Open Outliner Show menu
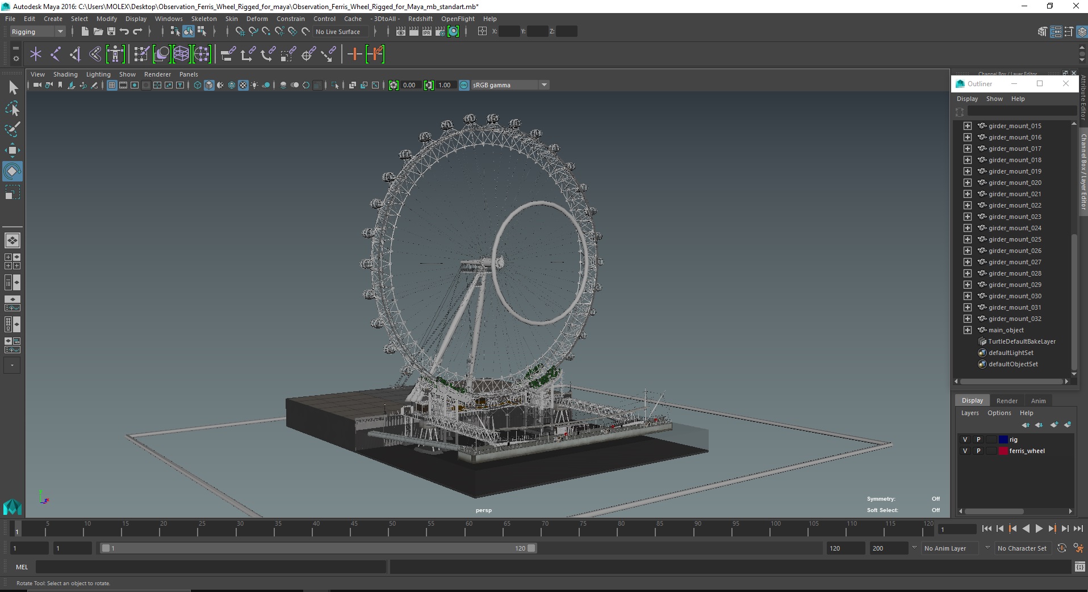 994,99
